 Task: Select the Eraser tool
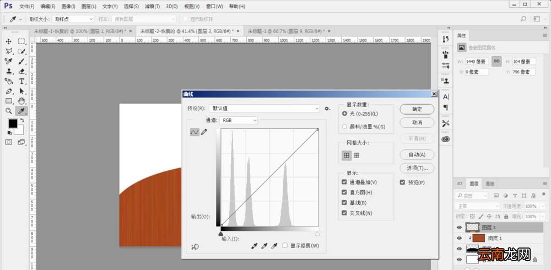click(x=21, y=72)
